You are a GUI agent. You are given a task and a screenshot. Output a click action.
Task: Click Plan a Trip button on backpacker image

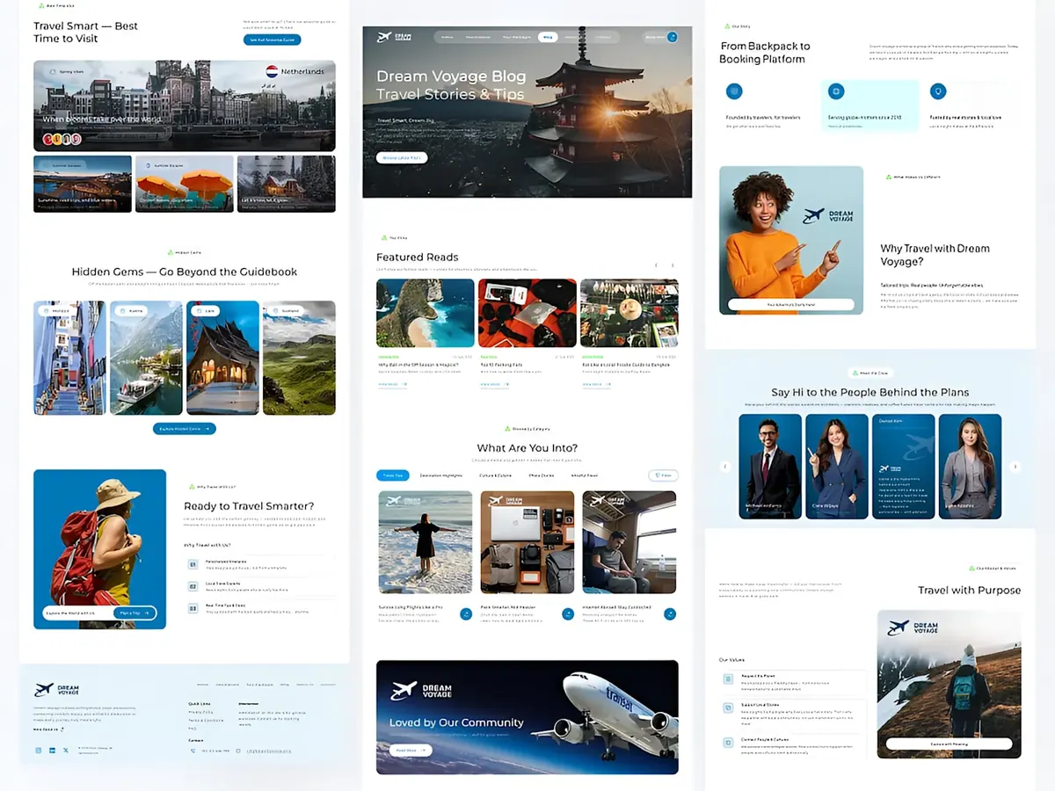[x=135, y=613]
